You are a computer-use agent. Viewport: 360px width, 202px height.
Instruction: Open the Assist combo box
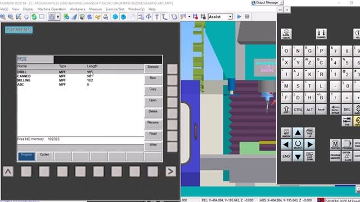[220, 17]
